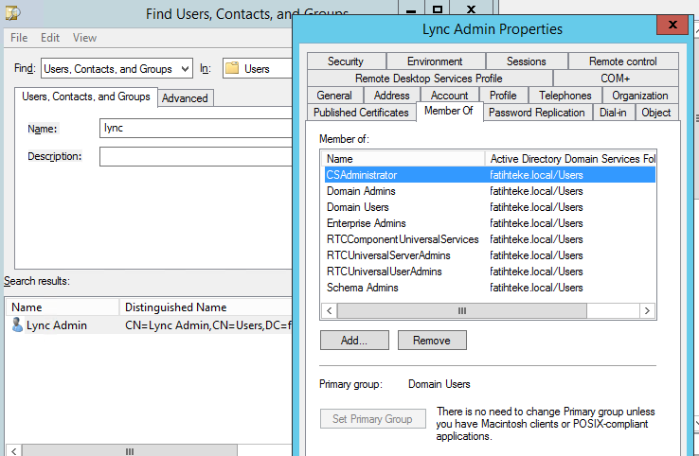Click the Users folder icon in the In field
The height and width of the screenshot is (456, 699).
(x=232, y=68)
